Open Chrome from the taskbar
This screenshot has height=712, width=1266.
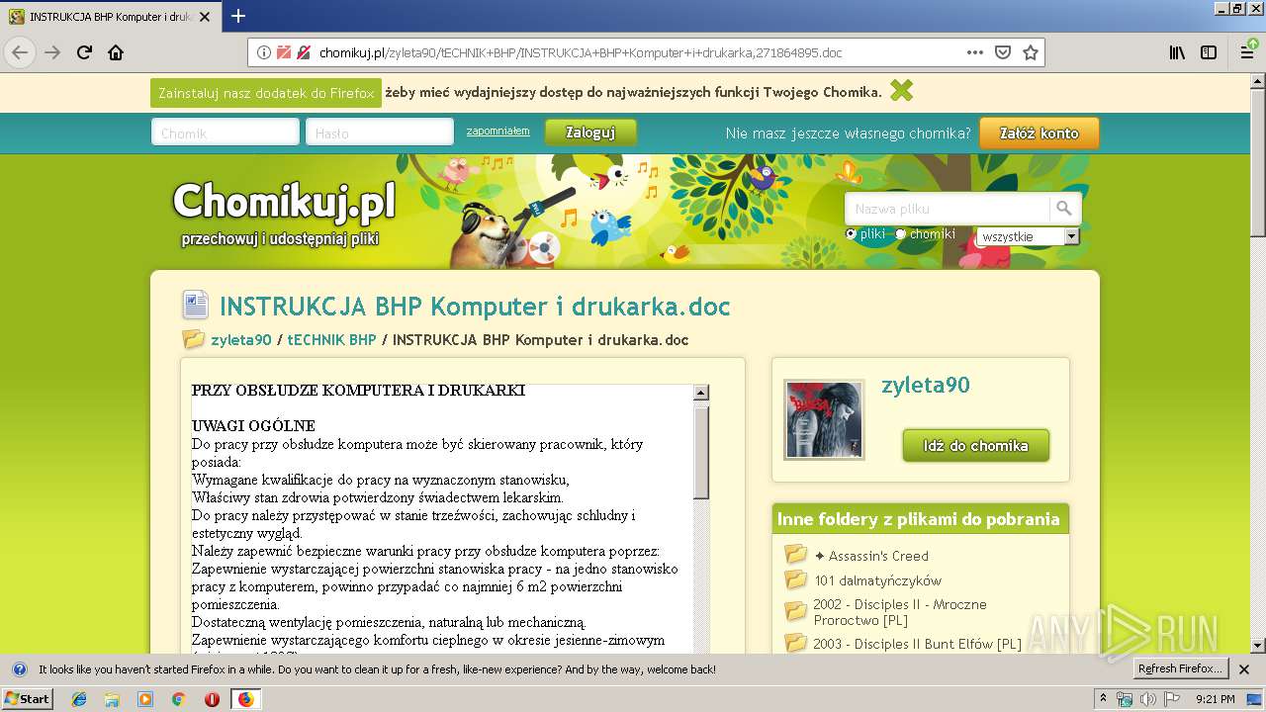[178, 699]
